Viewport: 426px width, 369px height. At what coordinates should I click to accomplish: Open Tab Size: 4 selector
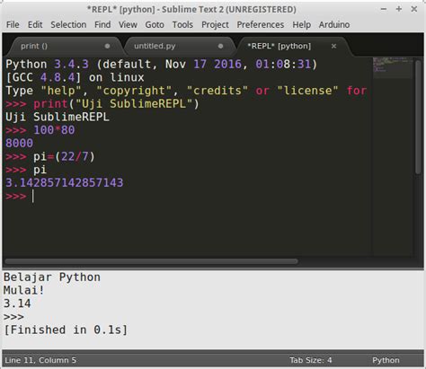[311, 360]
